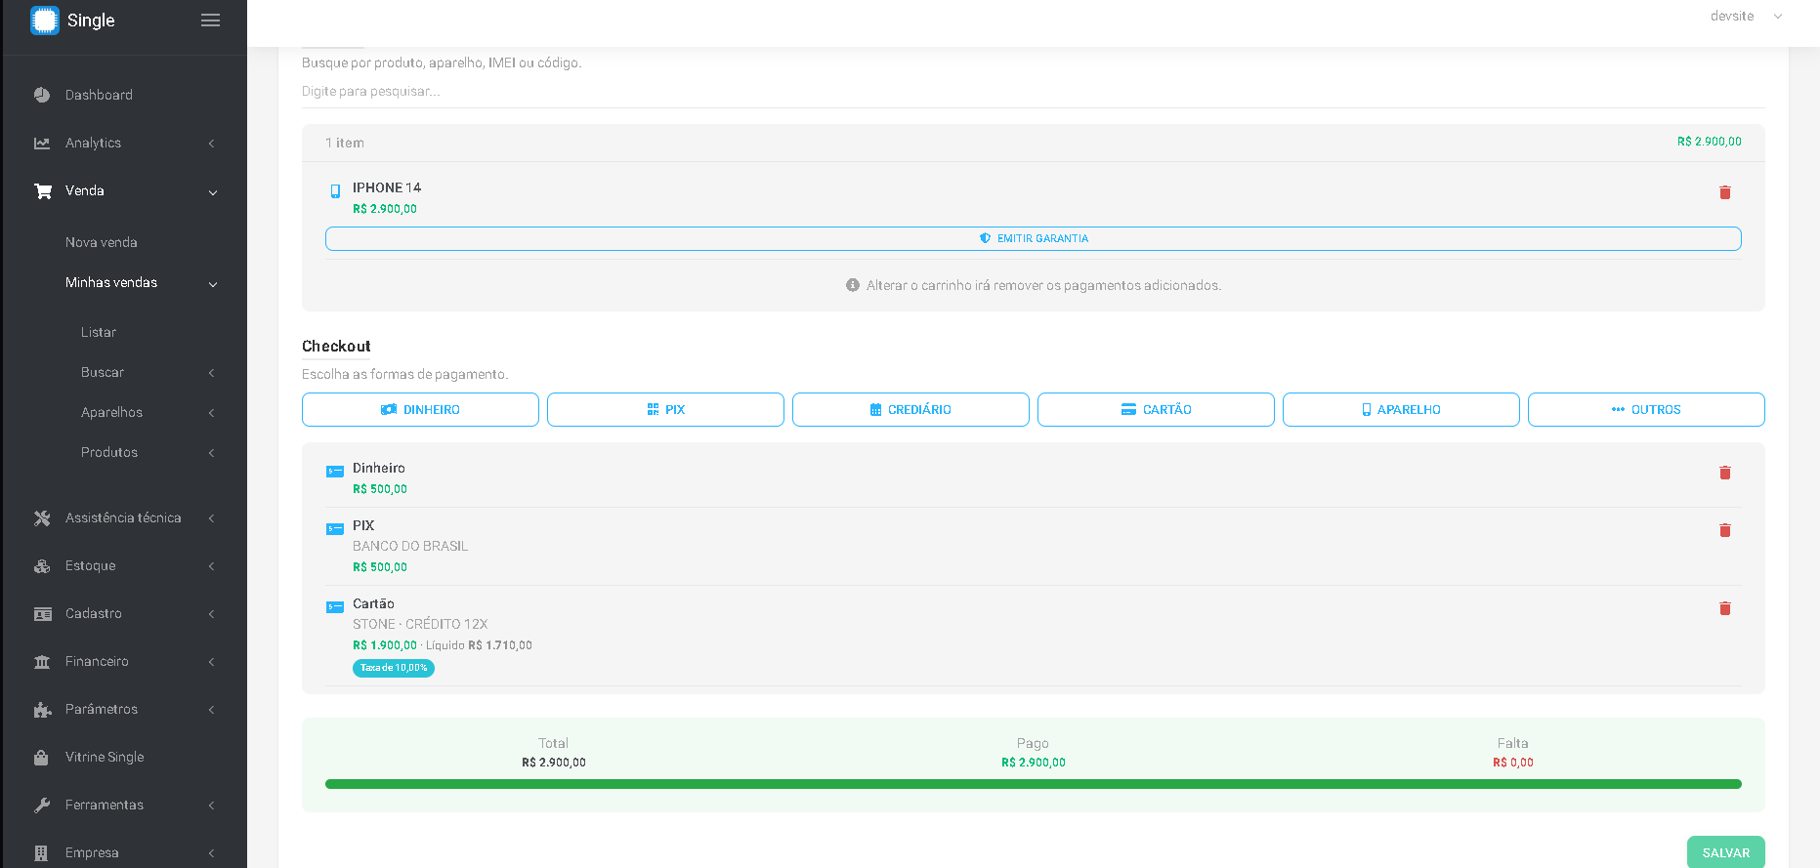
Task: Remove the PIX payment with trash icon
Action: pos(1725,530)
